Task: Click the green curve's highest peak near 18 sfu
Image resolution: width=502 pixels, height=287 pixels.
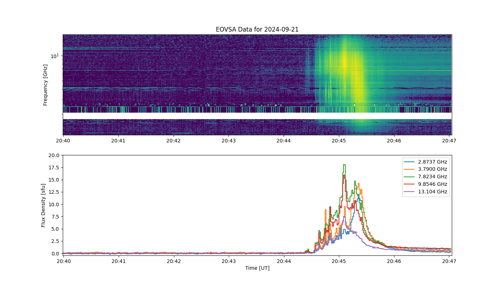Action: tap(344, 165)
